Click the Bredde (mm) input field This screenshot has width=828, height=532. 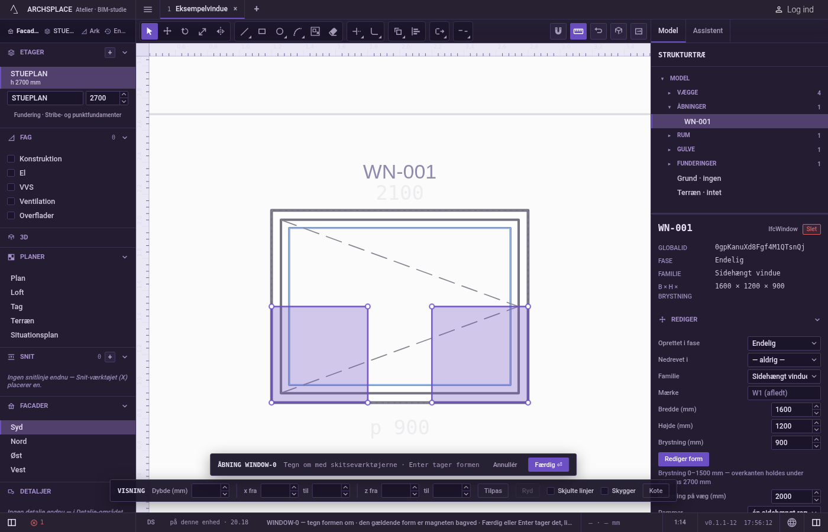click(792, 410)
